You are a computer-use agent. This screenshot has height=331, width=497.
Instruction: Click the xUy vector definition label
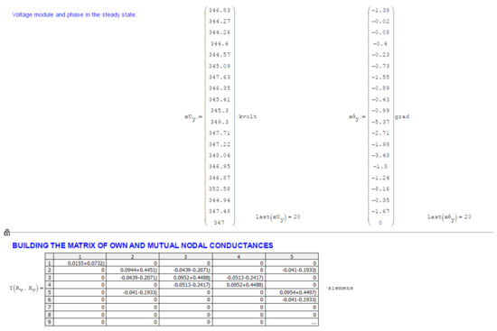pos(193,117)
